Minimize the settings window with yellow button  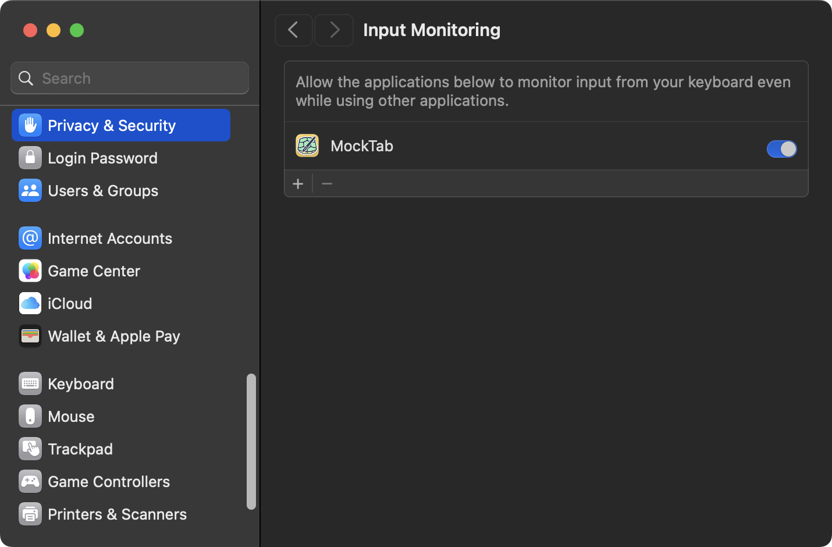pyautogui.click(x=54, y=30)
